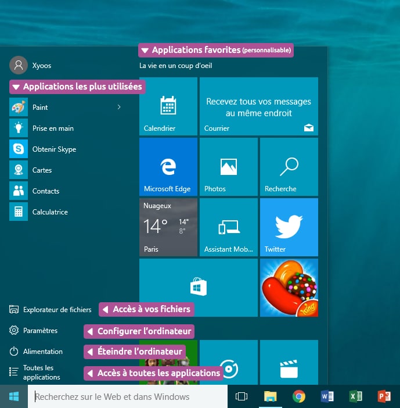Screen dimensions: 400x408
Task: Open the Paris weather tile
Action: click(x=168, y=227)
